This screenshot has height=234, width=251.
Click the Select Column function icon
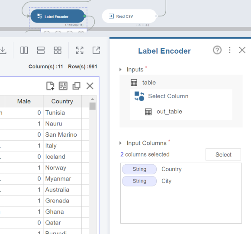point(139,96)
